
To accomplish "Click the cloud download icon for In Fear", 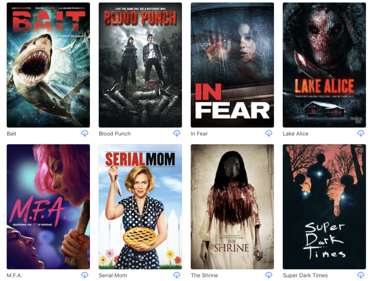I will [x=269, y=133].
